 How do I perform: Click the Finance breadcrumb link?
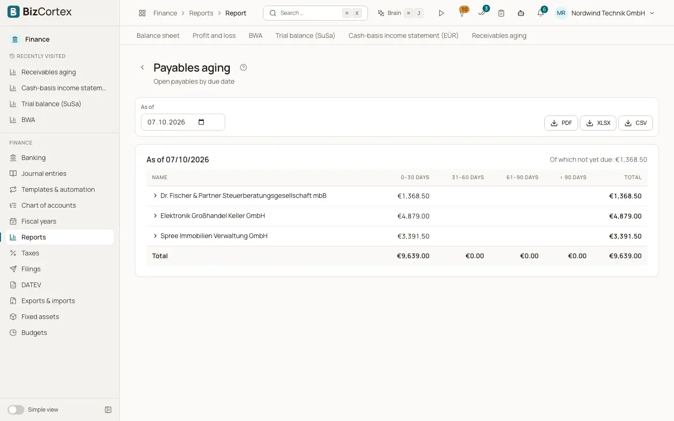pos(165,13)
